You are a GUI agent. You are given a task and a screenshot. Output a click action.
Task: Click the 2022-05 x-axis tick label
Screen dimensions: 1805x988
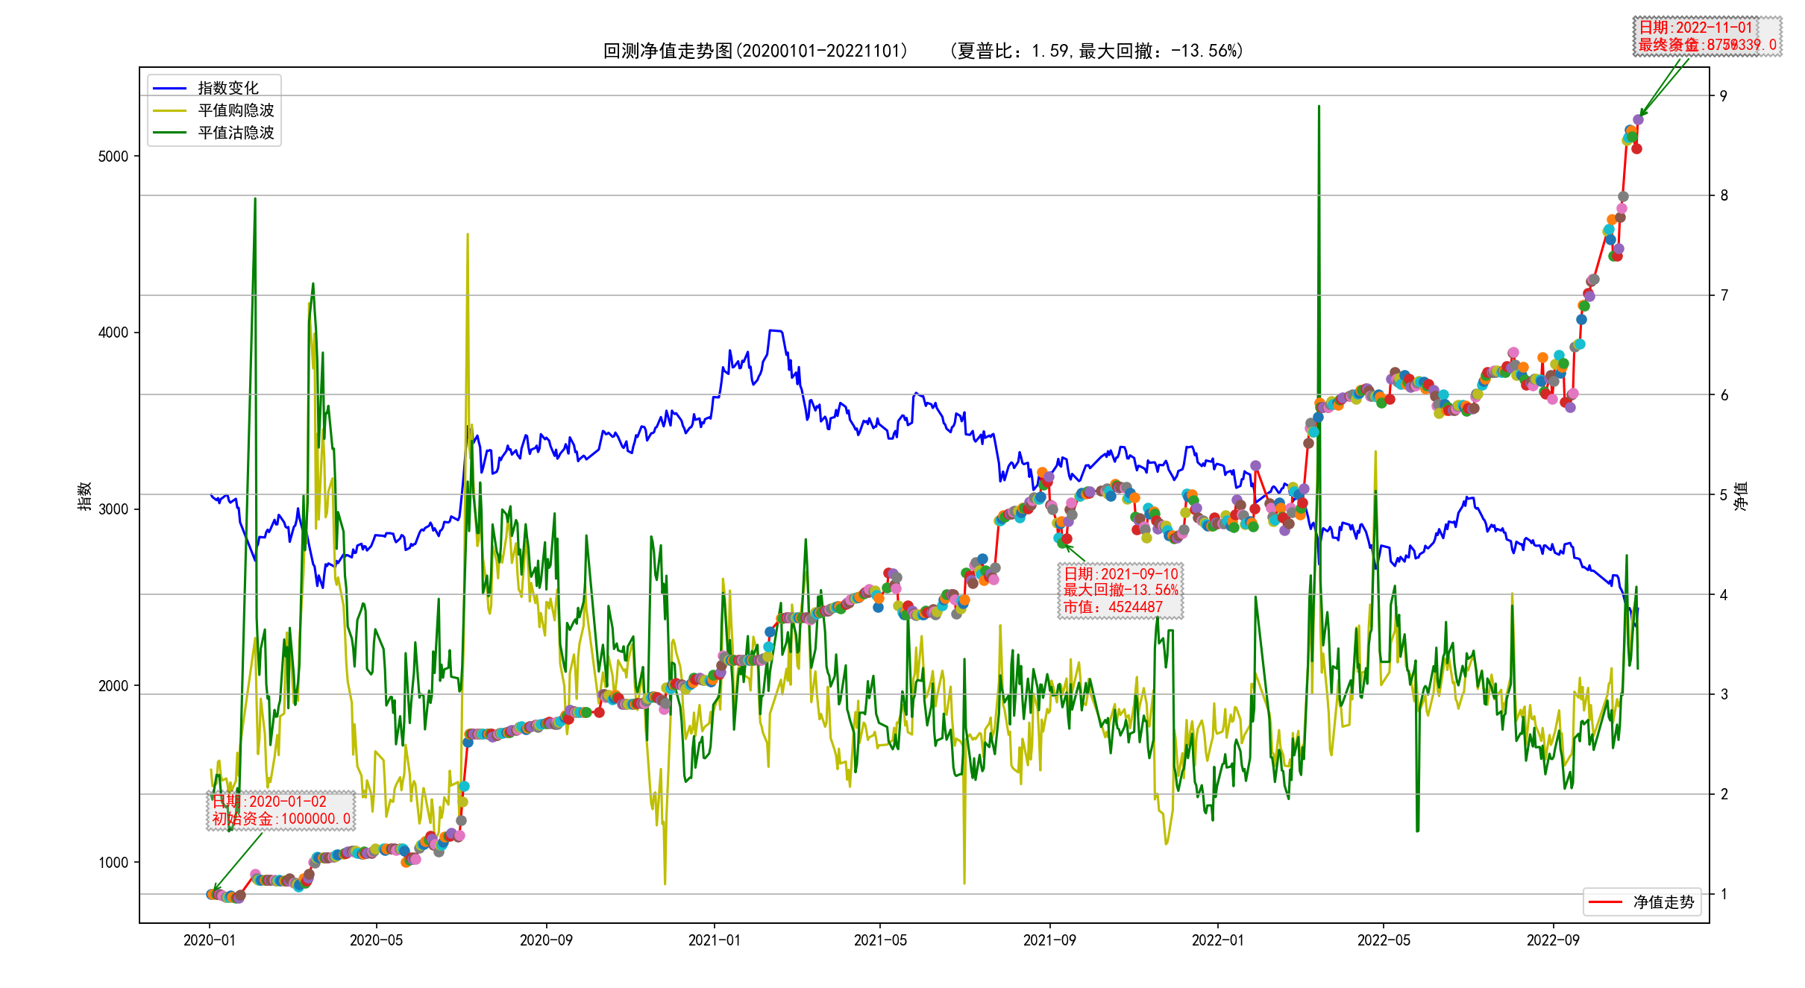coord(1384,940)
